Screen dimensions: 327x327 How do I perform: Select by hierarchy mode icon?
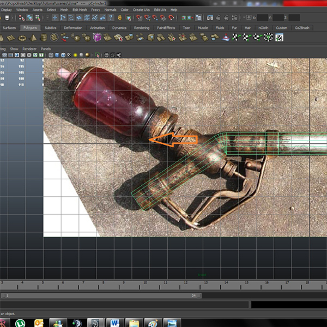(21, 18)
